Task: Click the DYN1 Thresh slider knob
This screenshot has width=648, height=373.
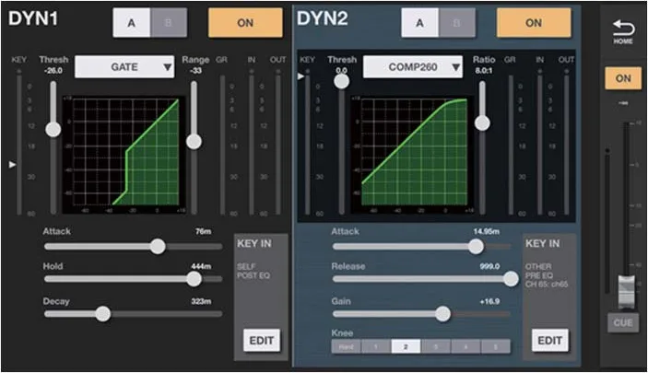Action: tap(53, 129)
